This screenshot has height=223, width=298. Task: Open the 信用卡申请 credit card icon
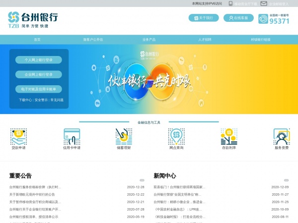point(72,137)
